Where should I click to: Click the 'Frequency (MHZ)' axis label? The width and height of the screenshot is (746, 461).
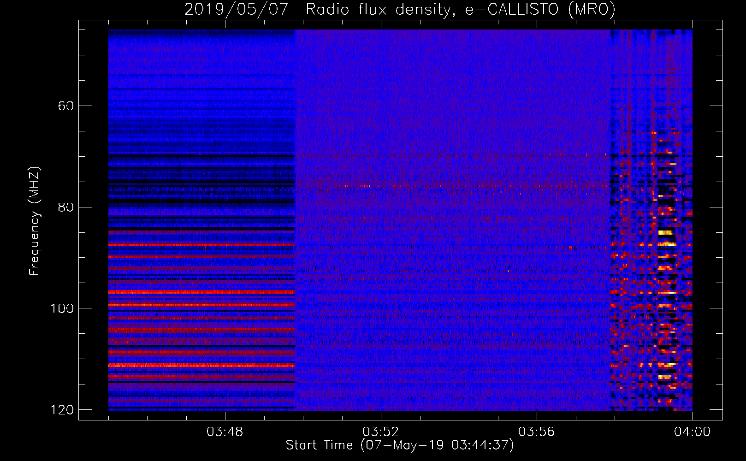[35, 221]
